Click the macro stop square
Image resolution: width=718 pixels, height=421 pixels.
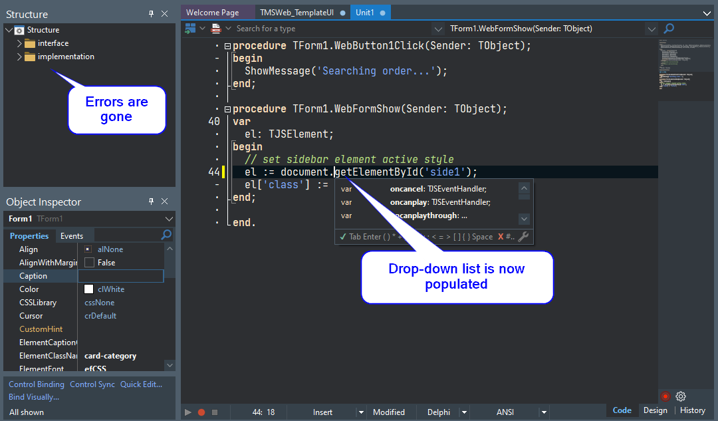[214, 412]
